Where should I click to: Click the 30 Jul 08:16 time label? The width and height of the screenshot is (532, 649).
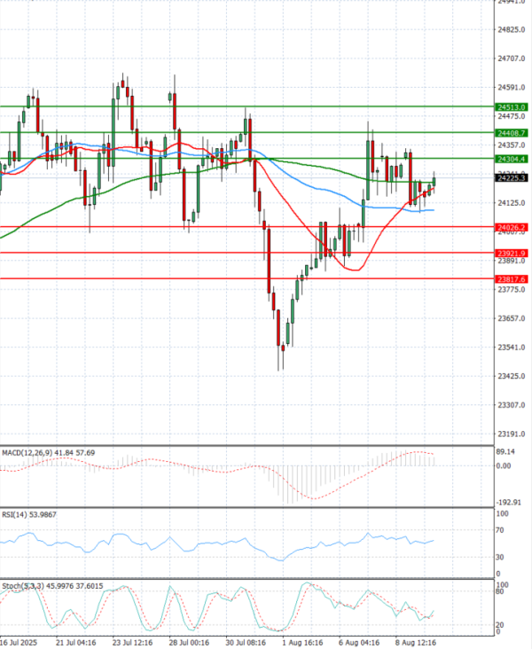(x=246, y=643)
